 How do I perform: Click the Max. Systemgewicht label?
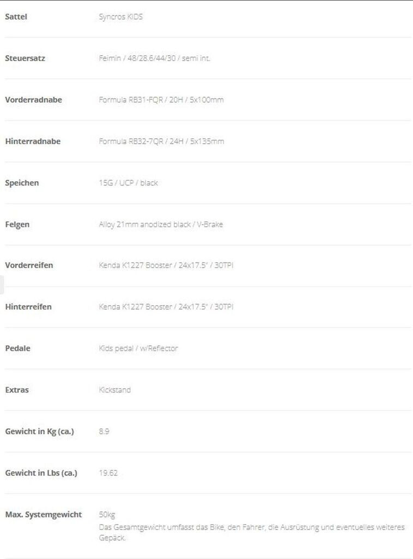[44, 514]
